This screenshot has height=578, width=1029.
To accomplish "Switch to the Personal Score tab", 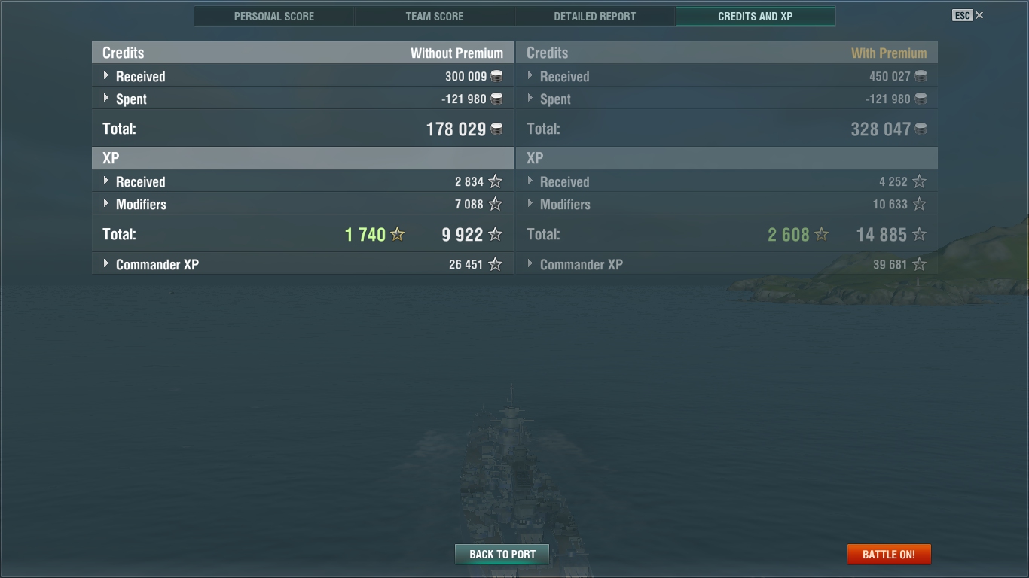I will [x=274, y=16].
